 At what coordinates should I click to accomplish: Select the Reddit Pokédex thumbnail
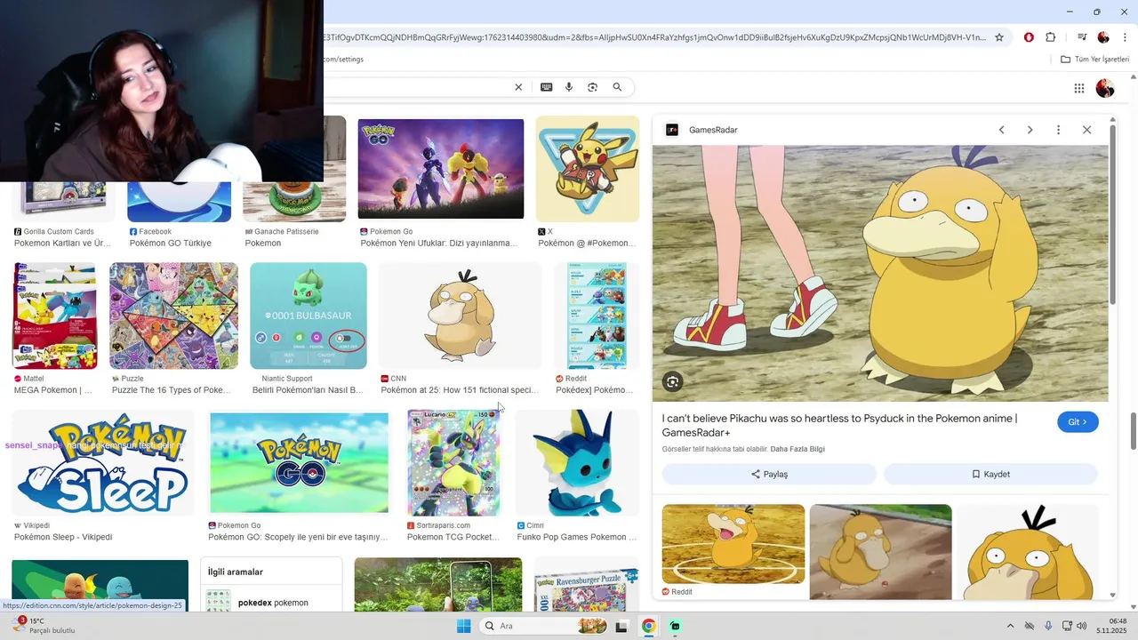point(596,316)
